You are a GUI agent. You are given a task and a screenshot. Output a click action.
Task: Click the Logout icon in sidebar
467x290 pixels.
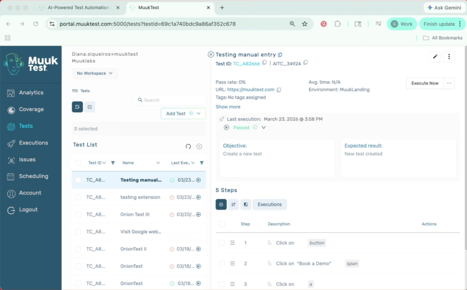tap(11, 210)
